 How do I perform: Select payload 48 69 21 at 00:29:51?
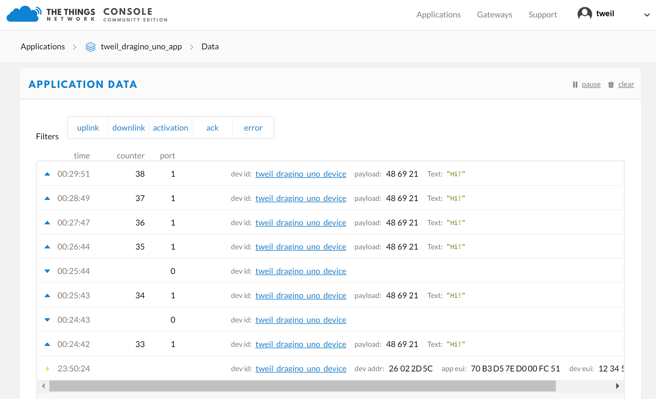tap(402, 174)
